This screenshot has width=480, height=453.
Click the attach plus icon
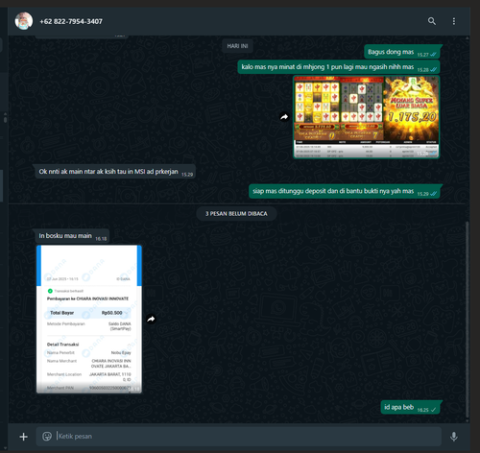(x=23, y=437)
